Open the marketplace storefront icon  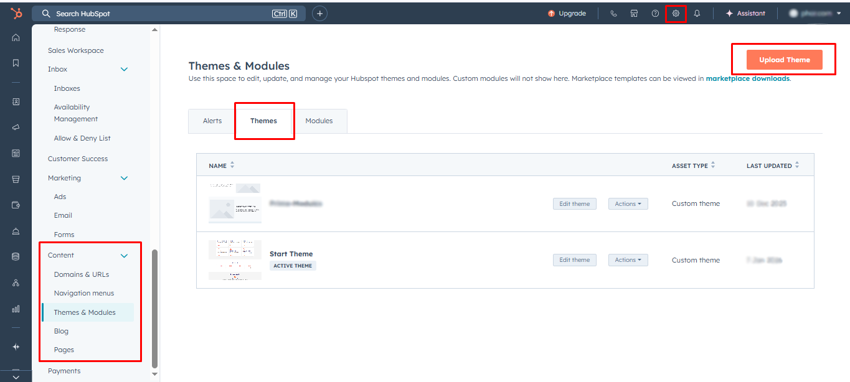pos(634,14)
